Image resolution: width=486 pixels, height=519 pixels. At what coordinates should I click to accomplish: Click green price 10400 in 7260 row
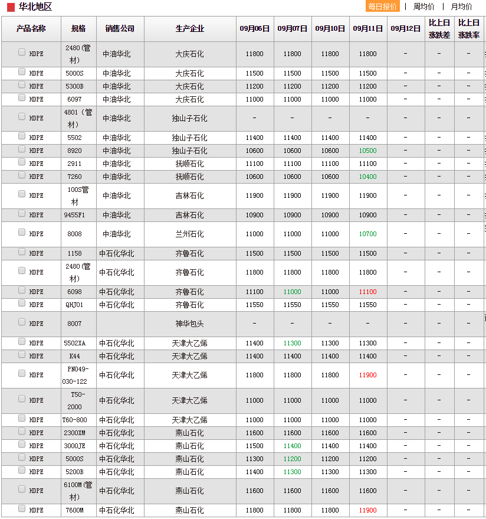click(x=367, y=177)
